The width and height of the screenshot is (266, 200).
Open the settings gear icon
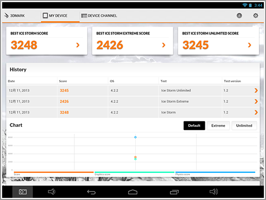coord(255,15)
